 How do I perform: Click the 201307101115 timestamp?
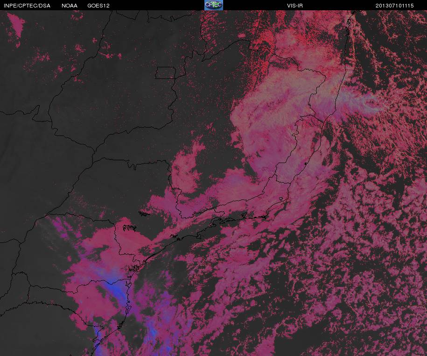tap(395, 6)
